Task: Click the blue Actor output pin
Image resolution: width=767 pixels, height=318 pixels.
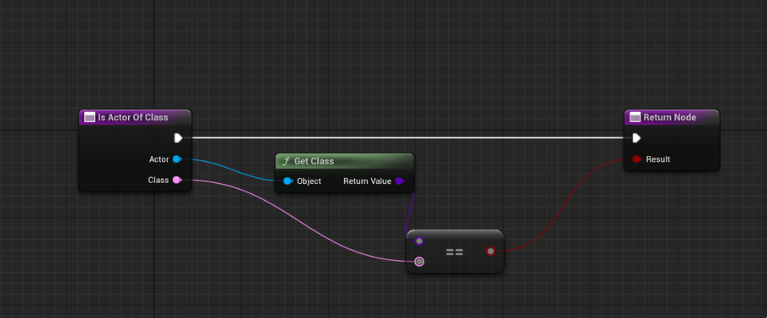Action: click(177, 159)
